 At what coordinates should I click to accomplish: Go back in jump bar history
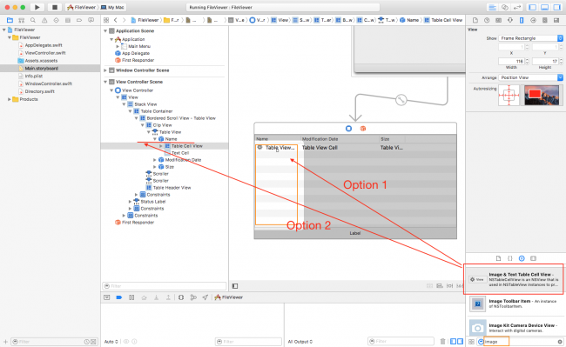click(116, 20)
